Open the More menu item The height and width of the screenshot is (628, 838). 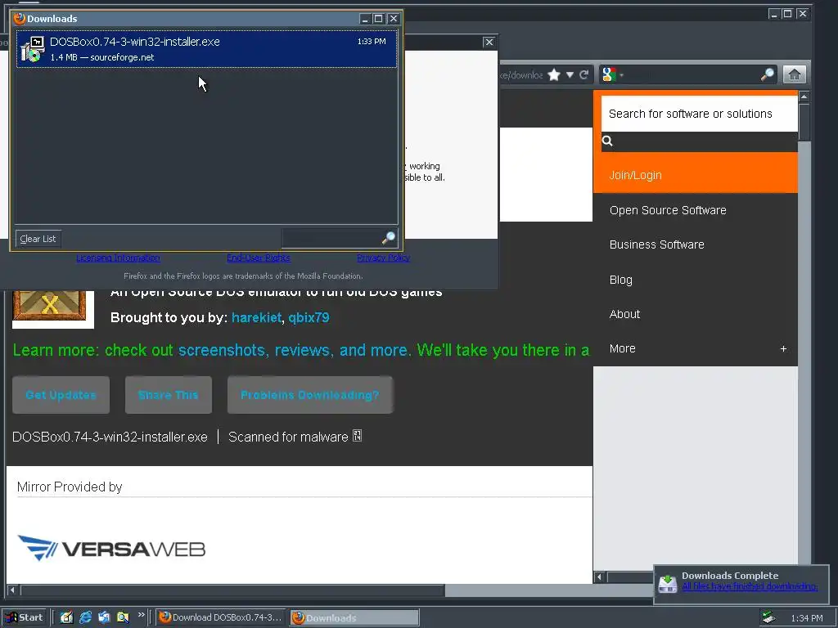coord(622,348)
